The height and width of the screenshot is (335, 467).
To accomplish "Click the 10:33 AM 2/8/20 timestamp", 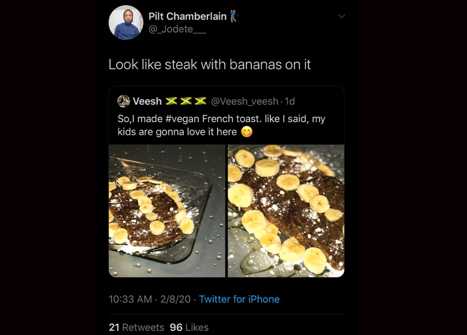I will (x=149, y=299).
